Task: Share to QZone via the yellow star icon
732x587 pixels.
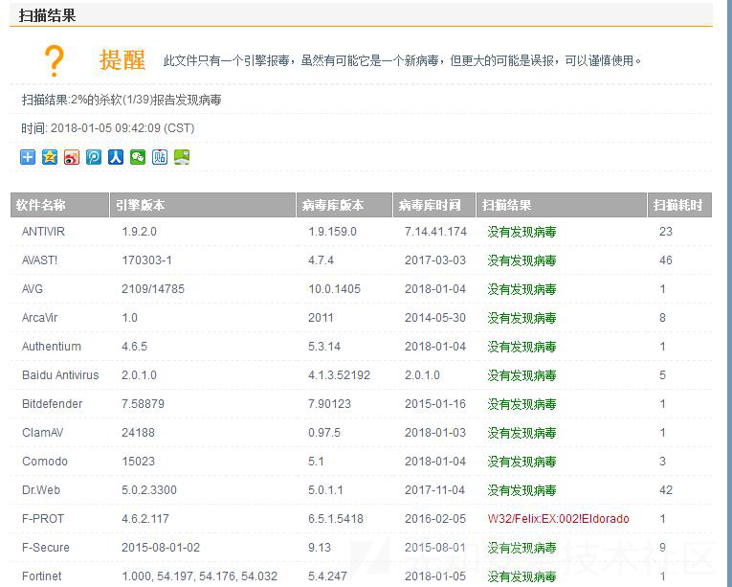Action: pyautogui.click(x=50, y=157)
